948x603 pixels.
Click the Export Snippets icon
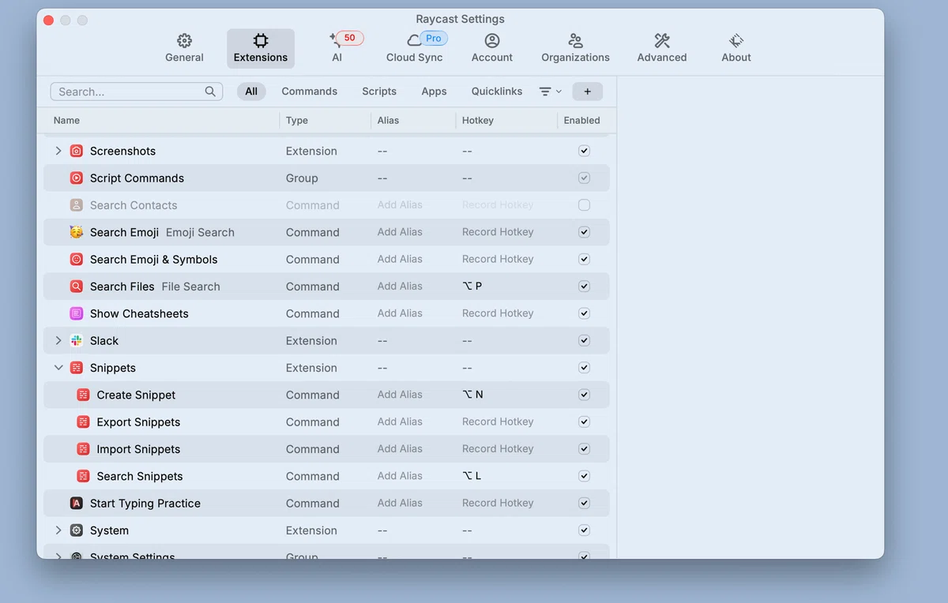point(83,422)
